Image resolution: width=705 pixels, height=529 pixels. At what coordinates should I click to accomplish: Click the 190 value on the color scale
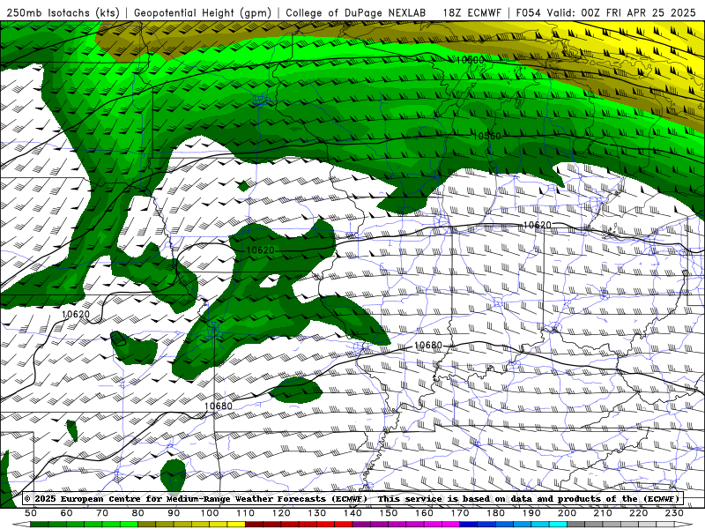531,513
